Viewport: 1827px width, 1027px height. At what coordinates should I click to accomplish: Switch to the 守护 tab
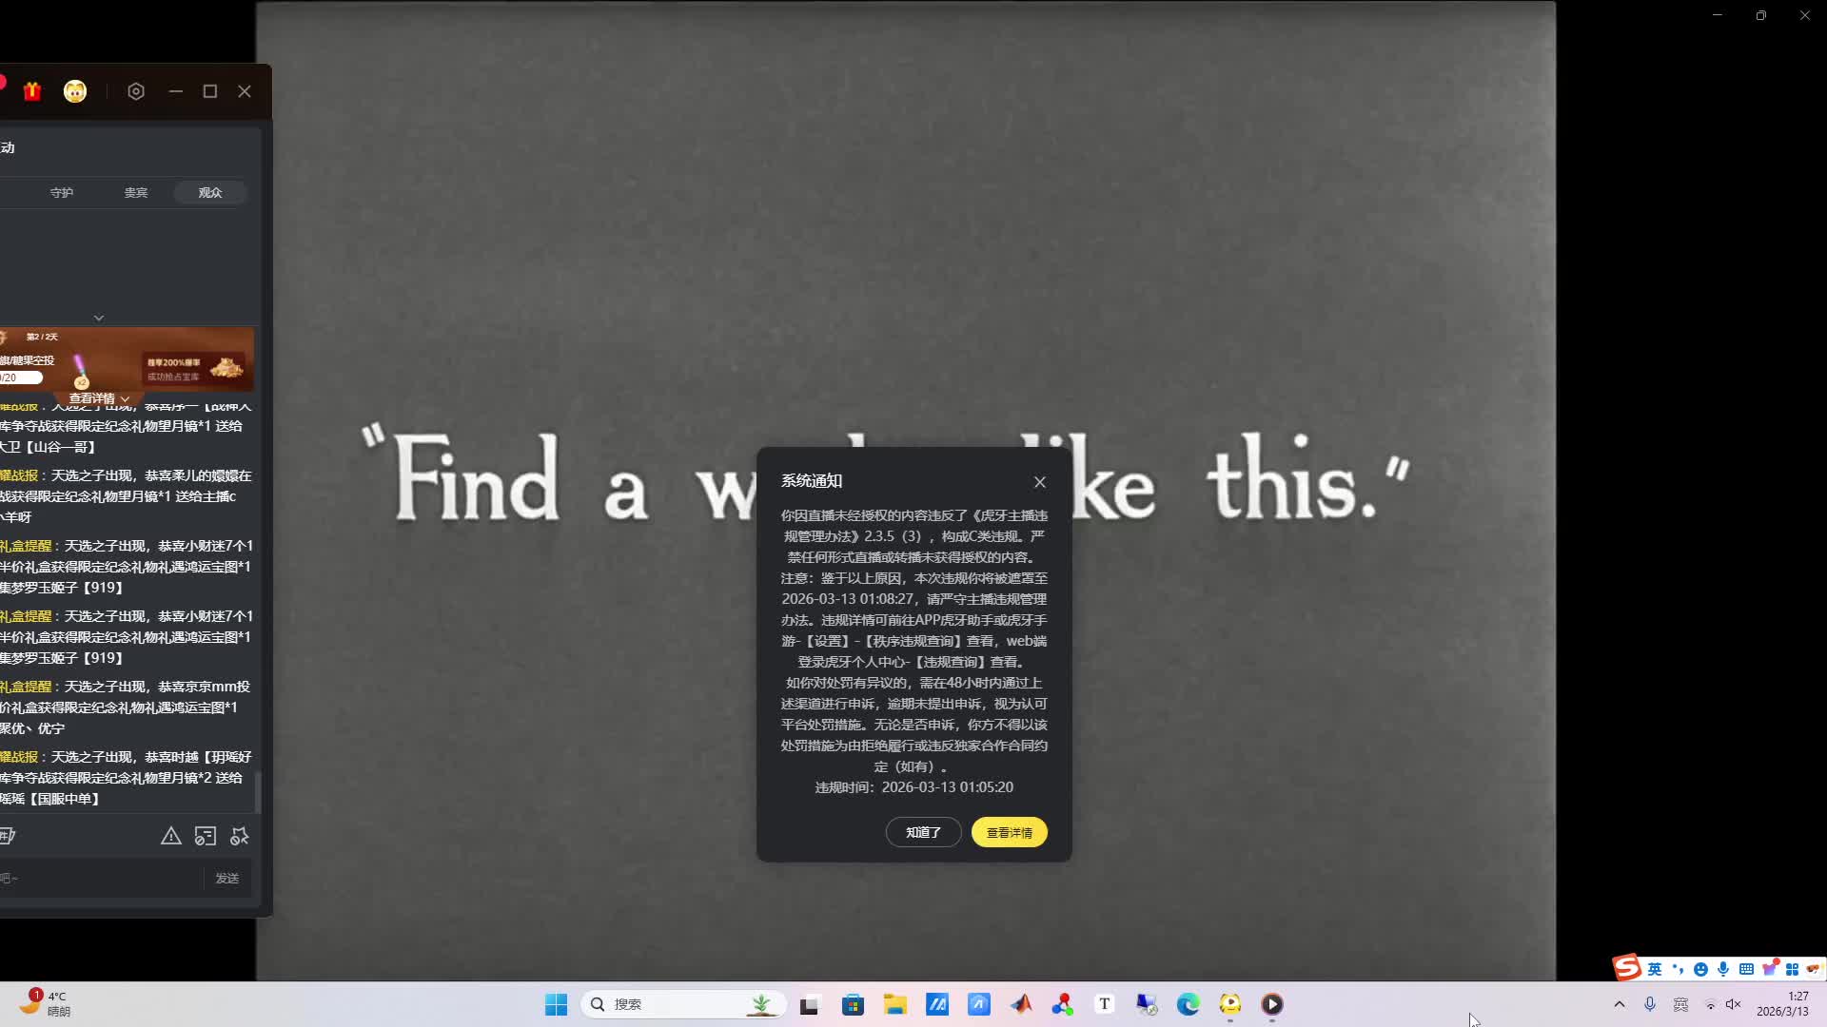point(62,193)
